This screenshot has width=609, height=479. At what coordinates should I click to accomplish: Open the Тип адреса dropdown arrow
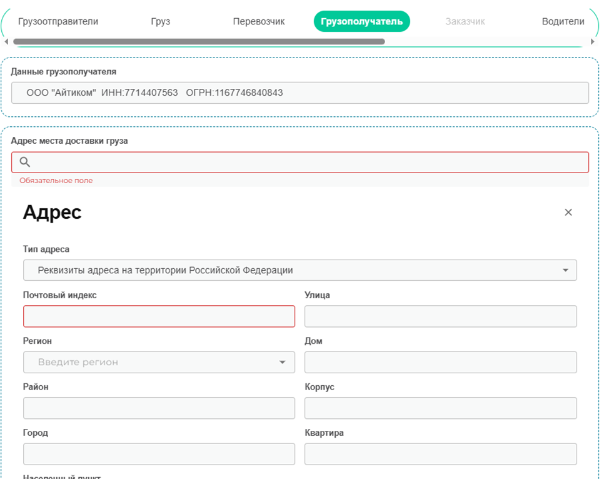click(565, 271)
